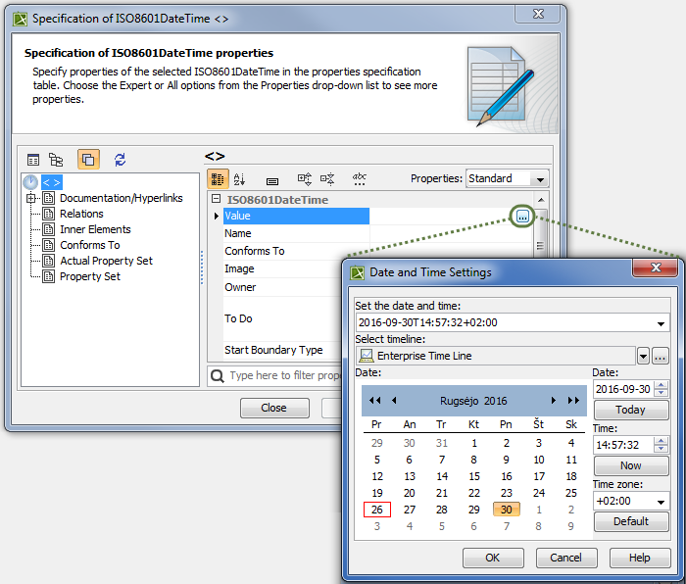Select Inner Elements in the tree
This screenshot has height=584, width=686.
(95, 229)
